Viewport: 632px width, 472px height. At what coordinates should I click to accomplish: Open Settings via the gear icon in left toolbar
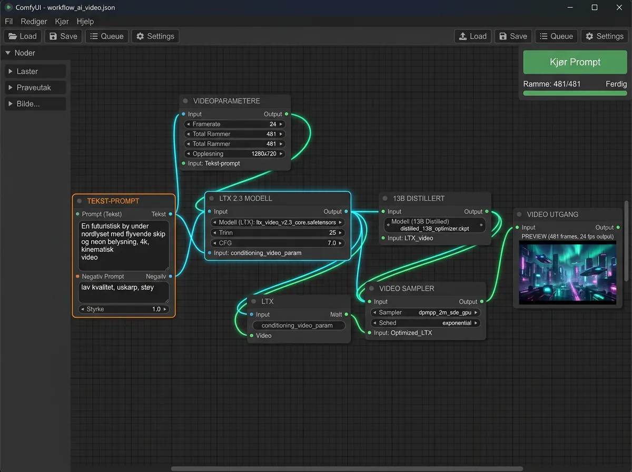pos(140,36)
